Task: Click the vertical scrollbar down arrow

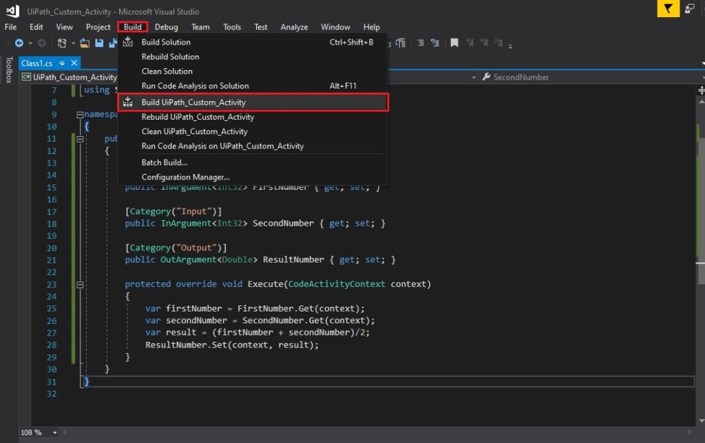Action: tap(702, 420)
